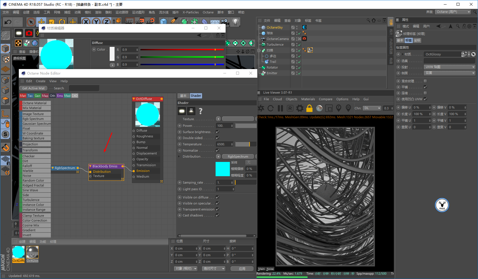Toggle Surface brightness checkbox
This screenshot has height=279, width=478.
217,132
